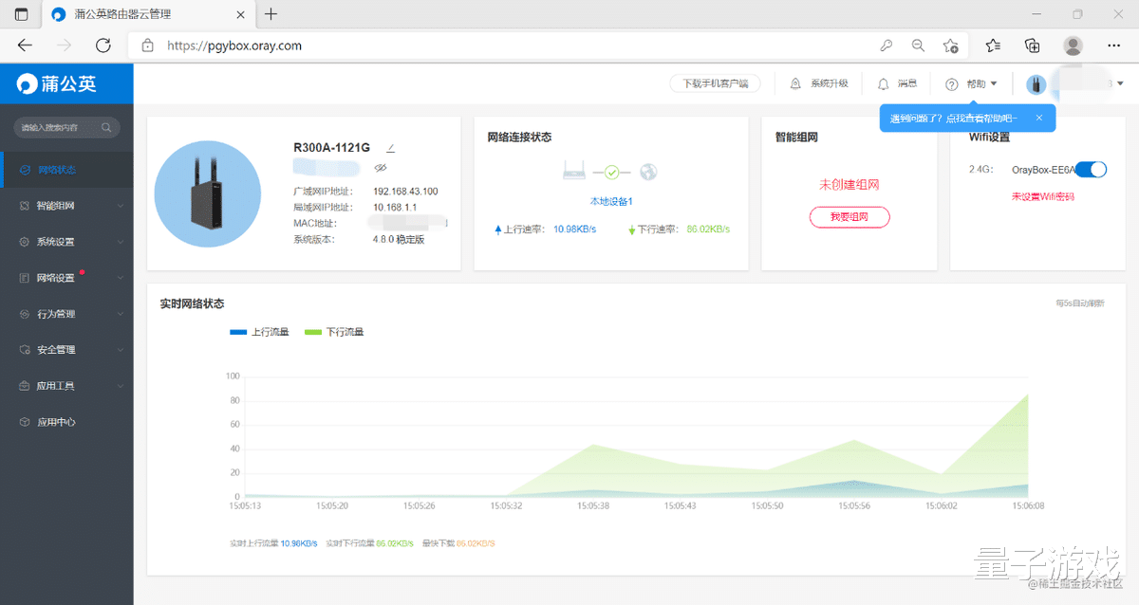1139x605 pixels.
Task: Click the help question mark icon
Action: click(952, 84)
